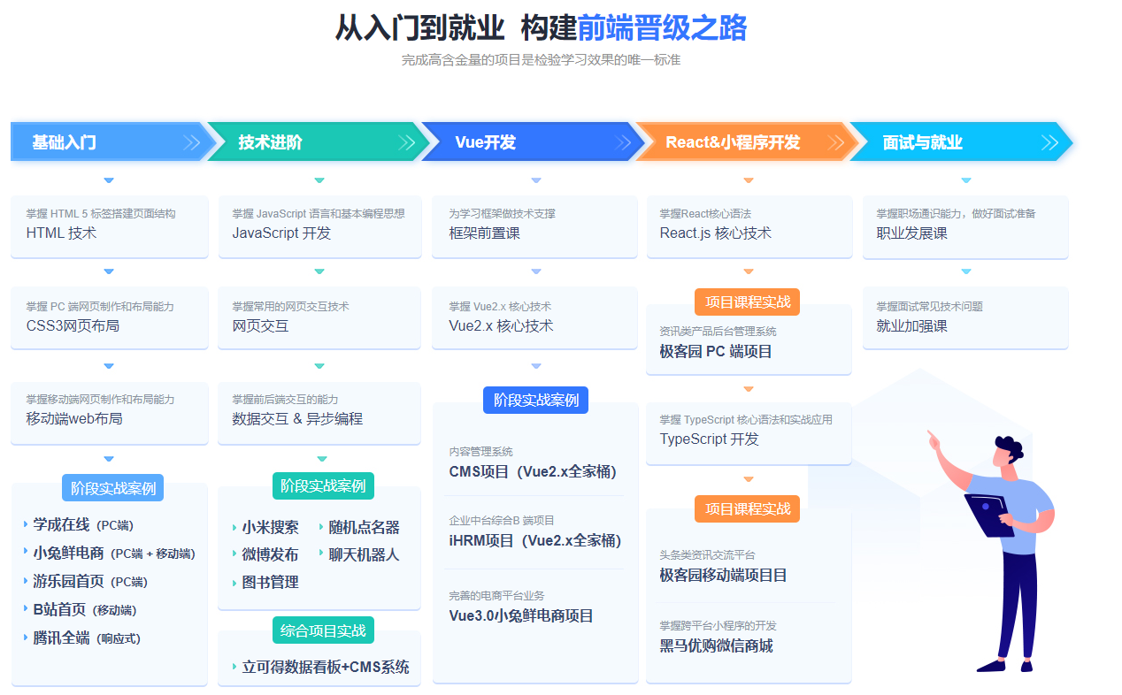
Task: Click the chevron arrows on 面试与就业 banner
Action: click(x=1050, y=143)
